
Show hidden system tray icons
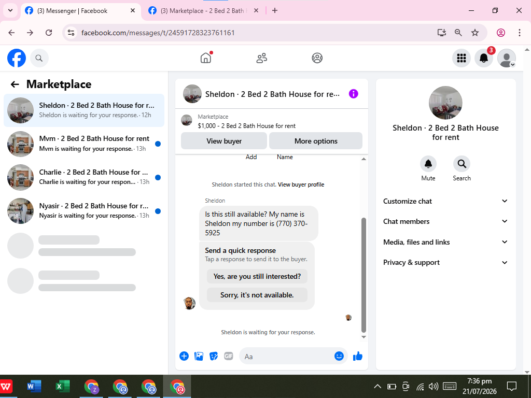pos(378,386)
